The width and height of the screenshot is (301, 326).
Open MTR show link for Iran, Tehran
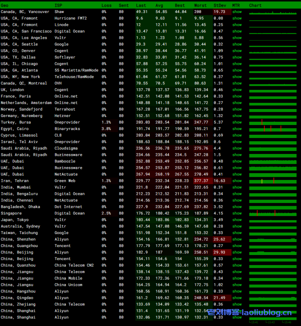237,181
